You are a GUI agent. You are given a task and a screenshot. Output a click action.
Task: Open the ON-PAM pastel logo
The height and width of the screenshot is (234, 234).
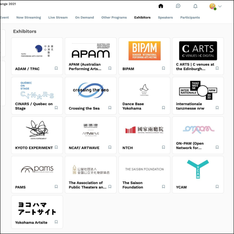click(x=199, y=129)
